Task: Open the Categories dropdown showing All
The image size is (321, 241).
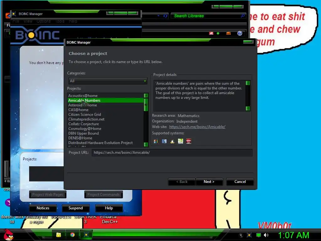Action: (108, 81)
